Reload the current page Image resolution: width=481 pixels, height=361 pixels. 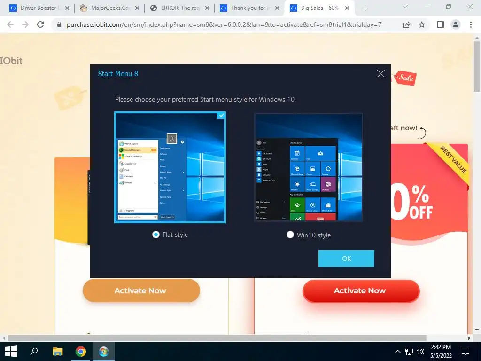tap(40, 24)
